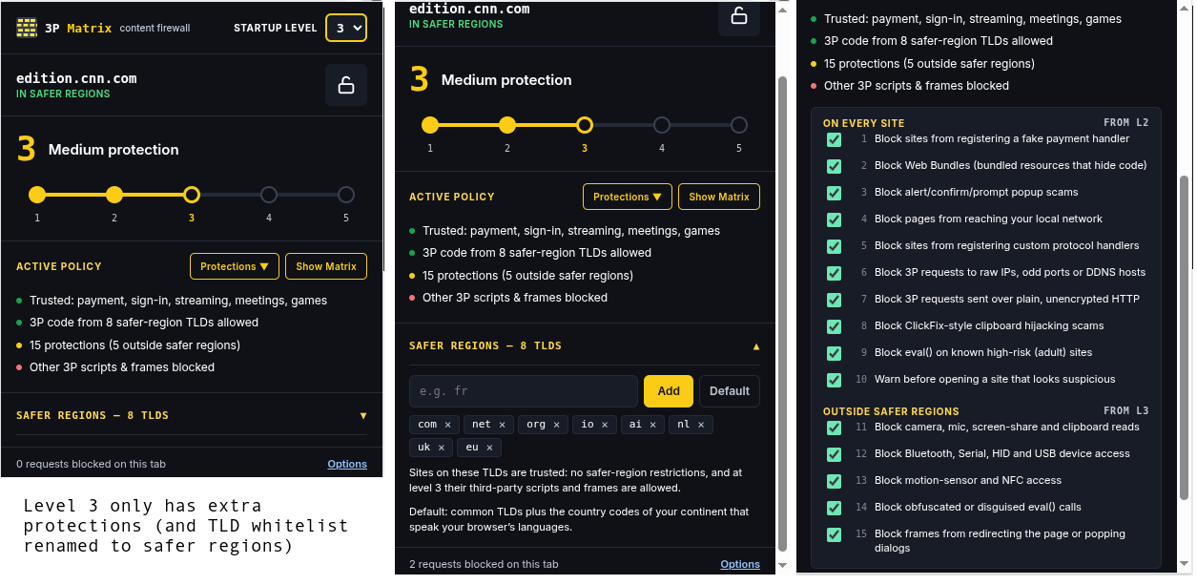Viewport: 1197px width, 585px height.
Task: Remove the com TLD chip
Action: pyautogui.click(x=447, y=425)
